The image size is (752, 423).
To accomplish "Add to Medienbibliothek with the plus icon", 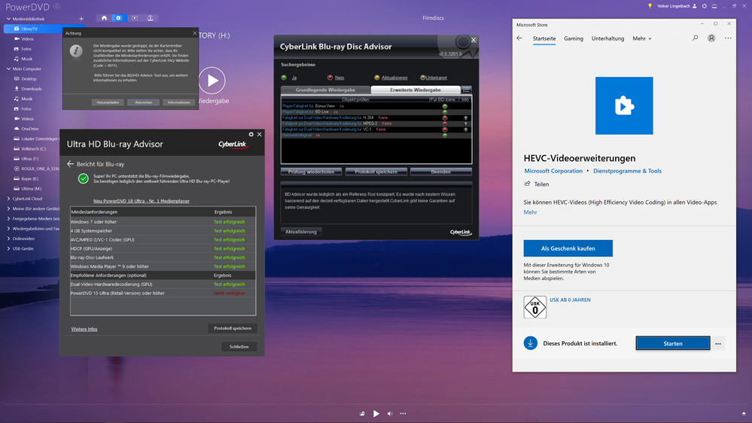I will click(81, 19).
